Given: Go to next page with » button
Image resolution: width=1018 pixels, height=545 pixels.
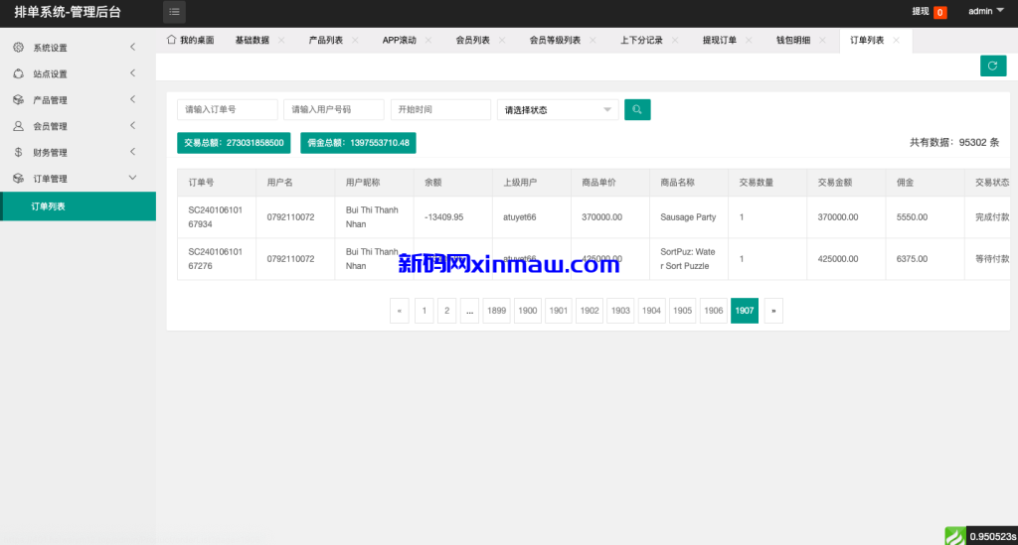Looking at the screenshot, I should pyautogui.click(x=773, y=311).
